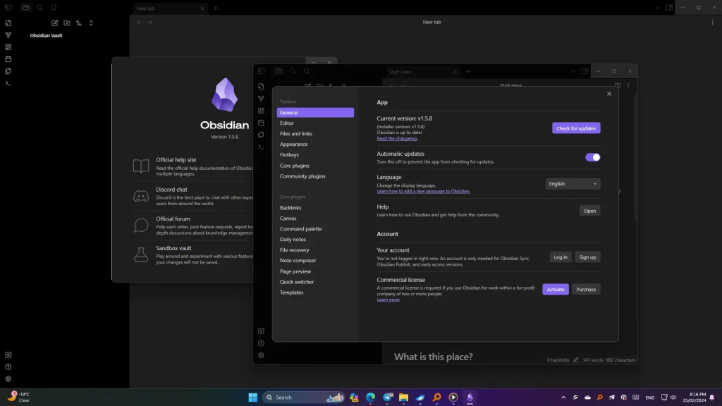
Task: Open command palette in main window ribbon
Action: pos(8,83)
